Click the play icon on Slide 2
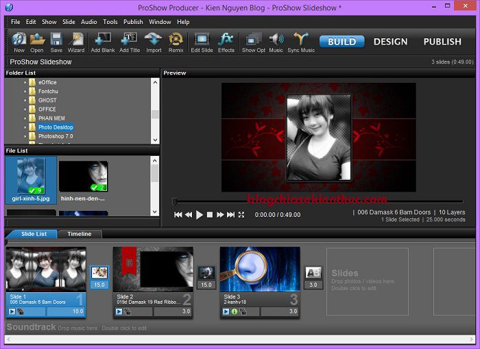The height and width of the screenshot is (349, 480). click(x=119, y=311)
